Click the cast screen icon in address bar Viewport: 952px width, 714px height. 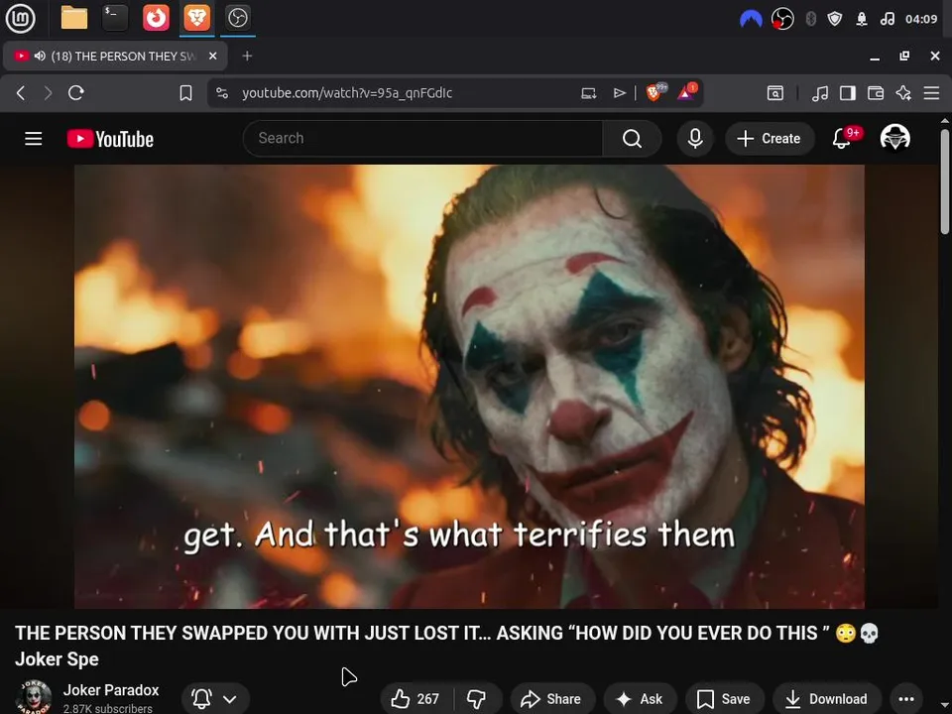pos(588,93)
